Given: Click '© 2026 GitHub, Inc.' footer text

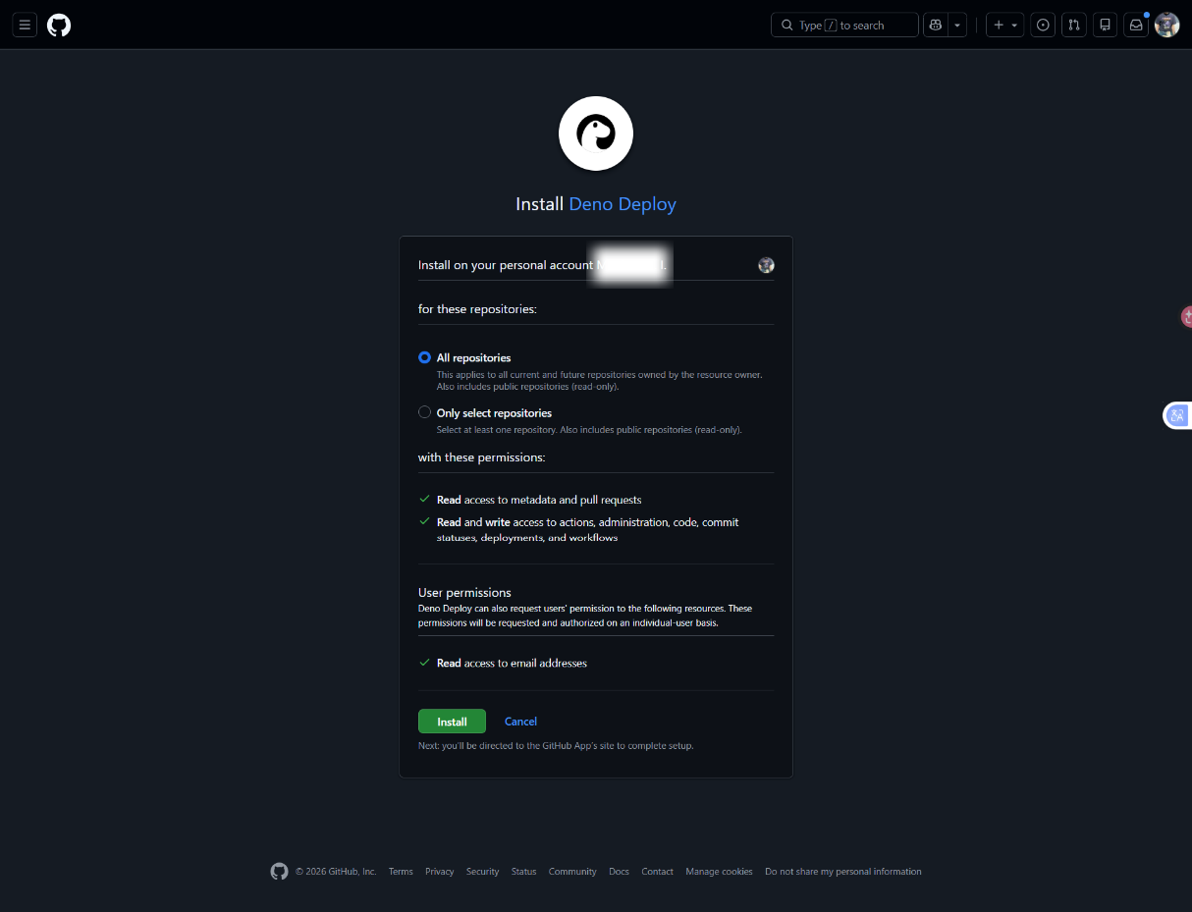Looking at the screenshot, I should click(x=336, y=872).
